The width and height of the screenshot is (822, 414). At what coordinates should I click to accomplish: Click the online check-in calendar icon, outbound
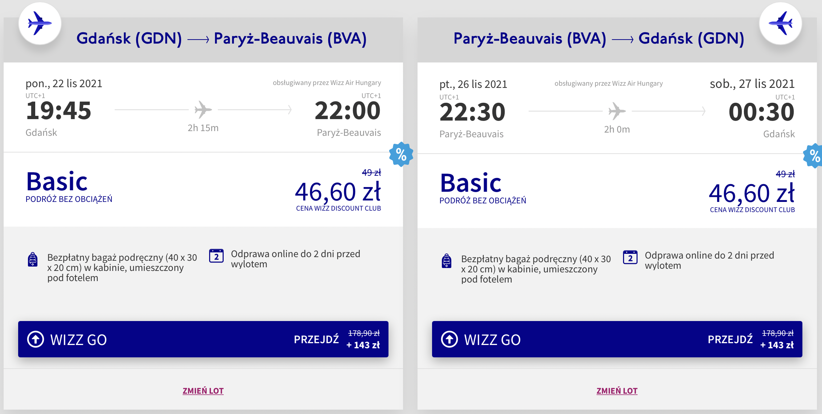point(216,256)
